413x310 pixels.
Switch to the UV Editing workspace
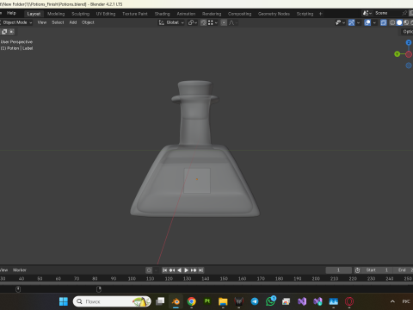tap(106, 14)
